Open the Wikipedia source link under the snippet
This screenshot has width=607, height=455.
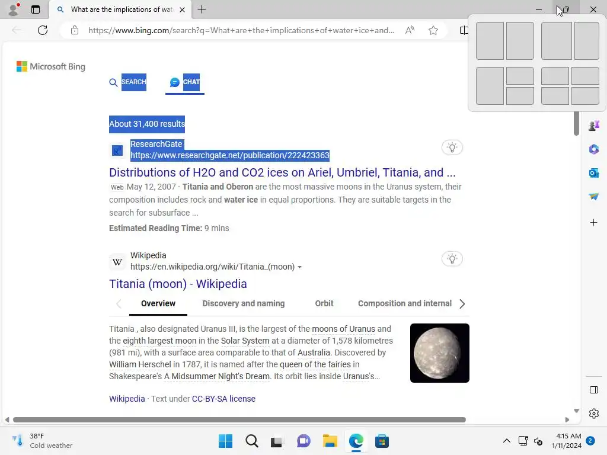127,399
